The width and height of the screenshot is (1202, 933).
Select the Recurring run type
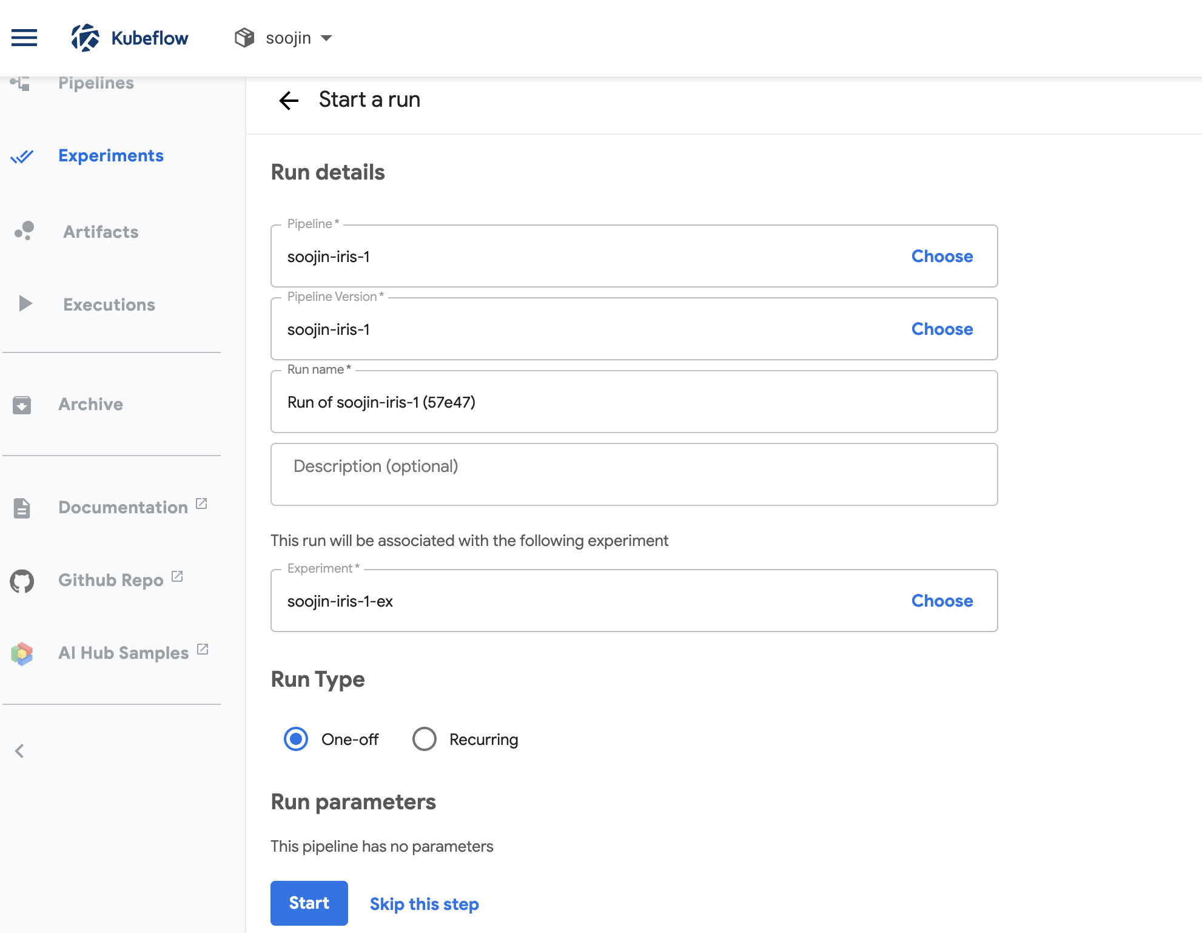point(425,739)
